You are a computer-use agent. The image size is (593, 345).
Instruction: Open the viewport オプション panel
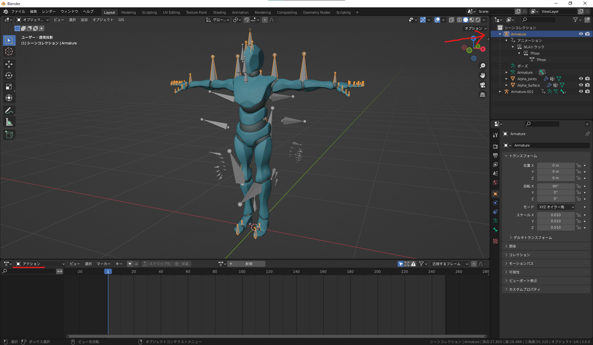pyautogui.click(x=475, y=28)
